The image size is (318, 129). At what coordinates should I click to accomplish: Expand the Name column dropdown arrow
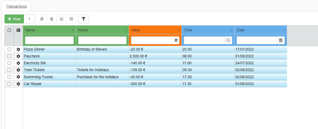coord(73,30)
